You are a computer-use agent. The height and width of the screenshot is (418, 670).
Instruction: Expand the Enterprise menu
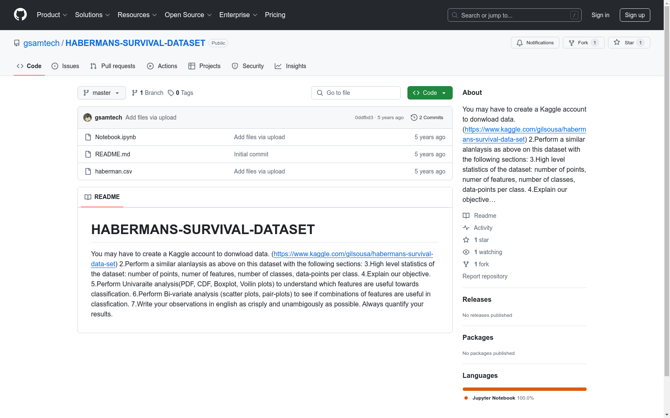pos(238,15)
